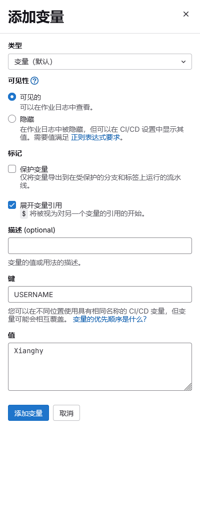The width and height of the screenshot is (200, 508).
Task: Enable the 保护变量 checkbox
Action: coord(12,169)
